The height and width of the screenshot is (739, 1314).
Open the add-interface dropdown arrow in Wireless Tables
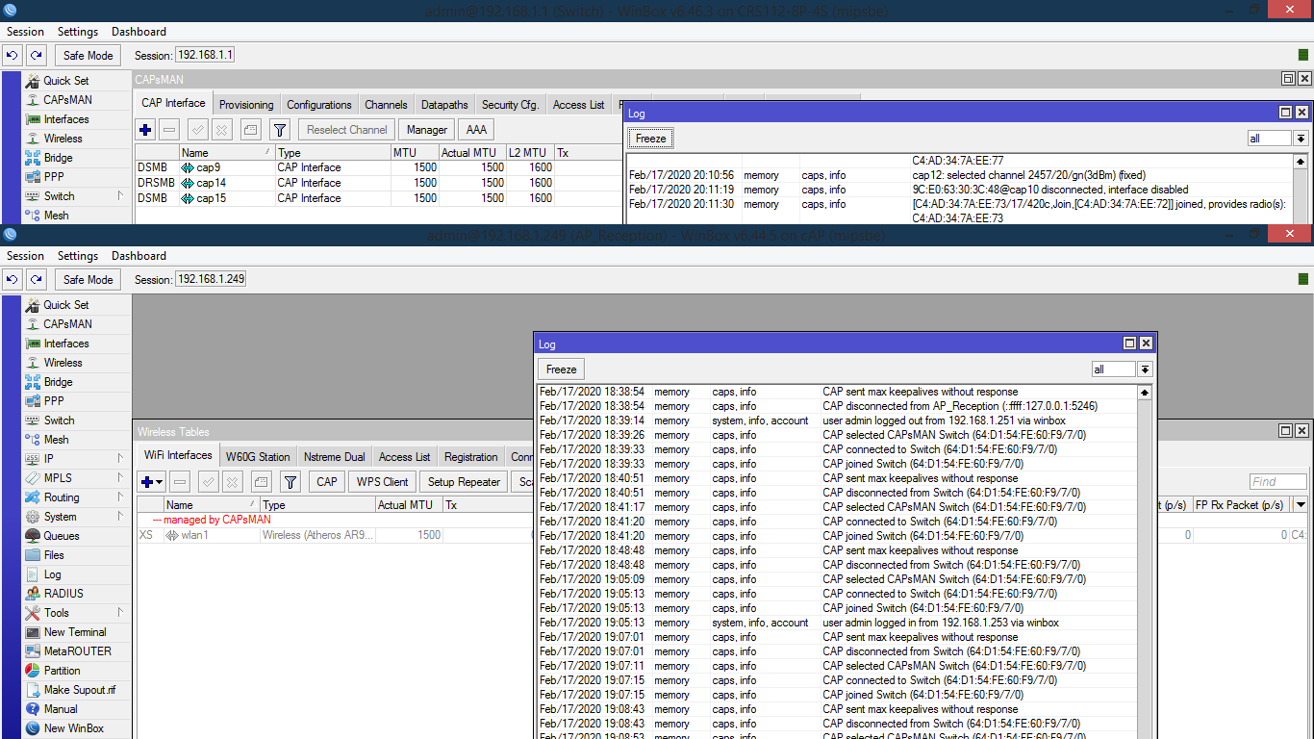tap(160, 482)
